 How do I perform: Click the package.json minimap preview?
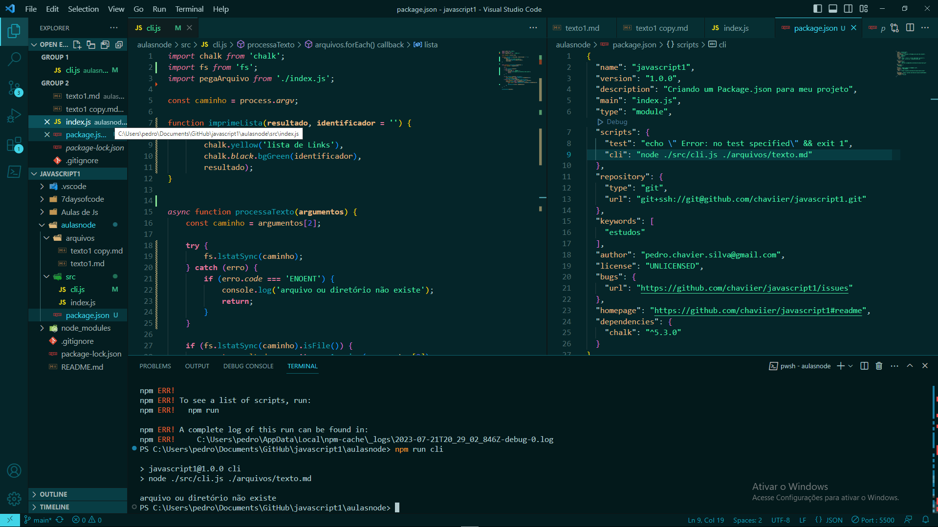pyautogui.click(x=911, y=63)
